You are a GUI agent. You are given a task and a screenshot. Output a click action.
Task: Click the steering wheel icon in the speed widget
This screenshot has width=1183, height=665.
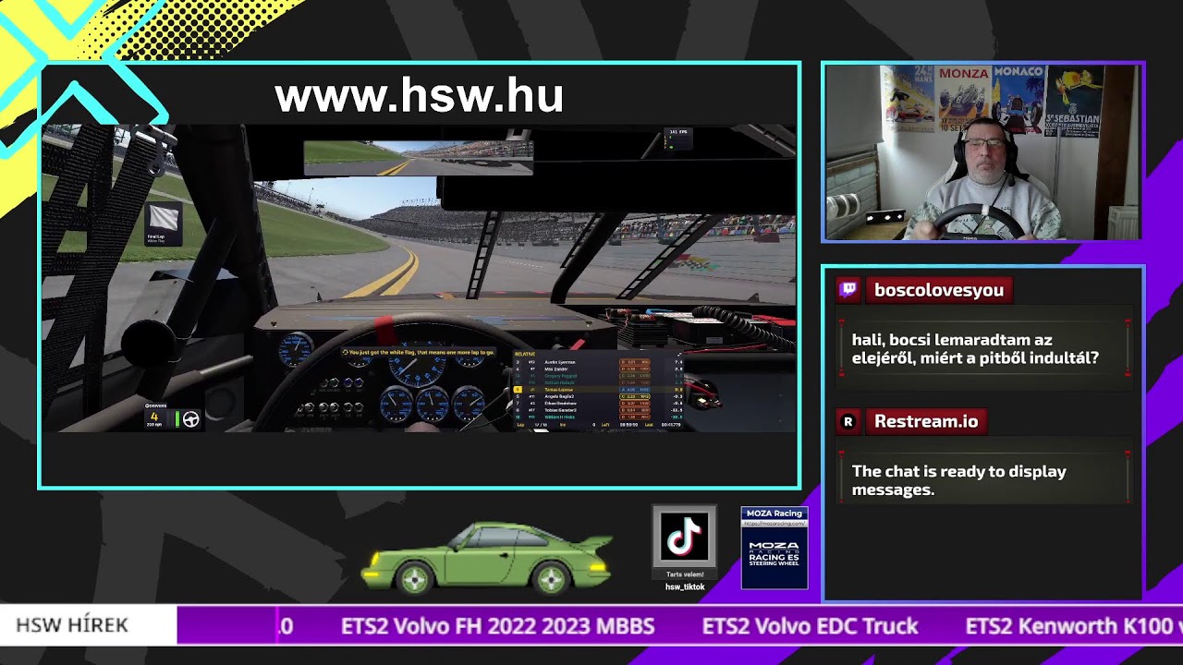190,419
